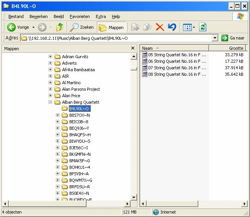Image resolution: width=250 pixels, height=217 pixels.
Task: Click the Vorige back arrow button
Action: (11, 27)
